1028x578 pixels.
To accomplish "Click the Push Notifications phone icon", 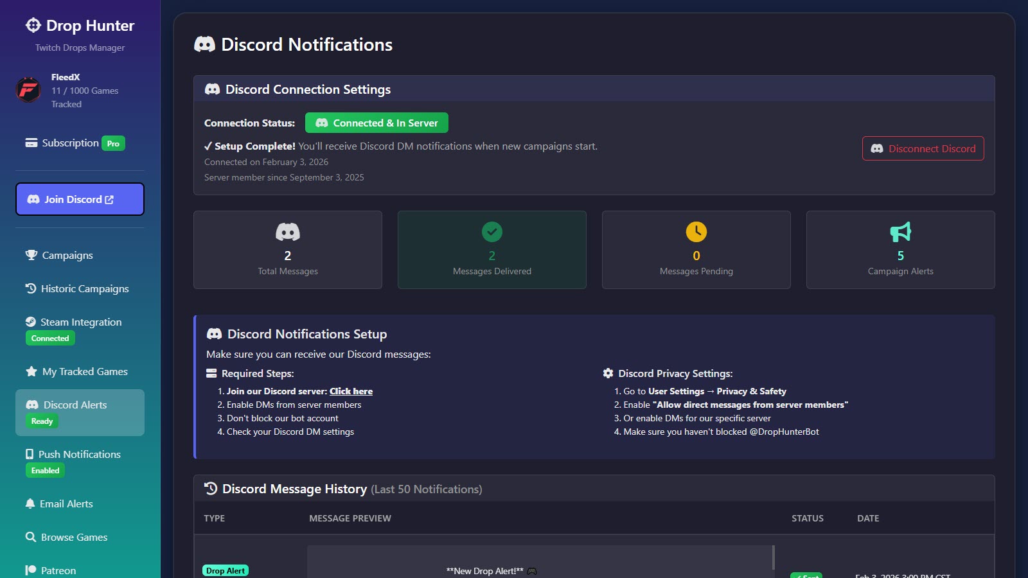I will tap(30, 454).
